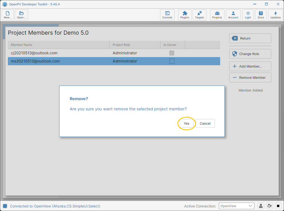Click Remove Member button
The width and height of the screenshot is (284, 211).
[x=250, y=78]
